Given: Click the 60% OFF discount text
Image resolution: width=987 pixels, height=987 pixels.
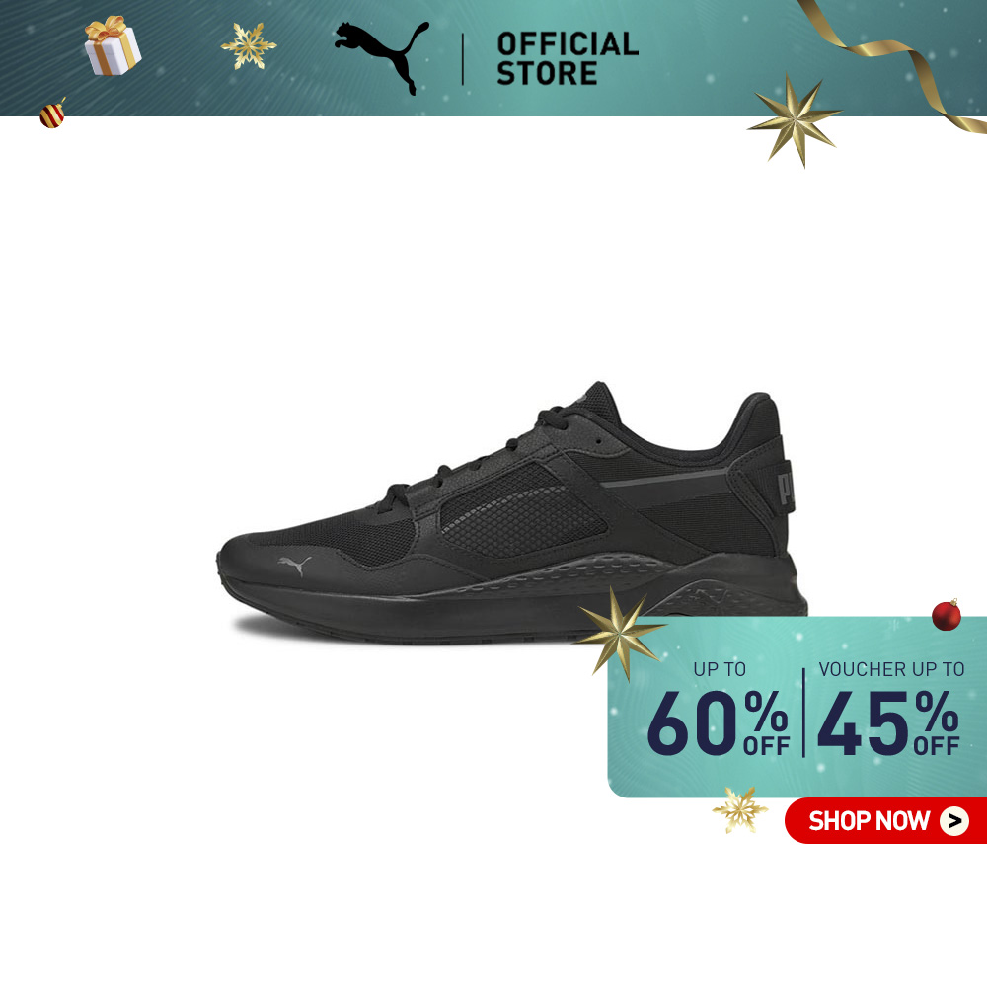Looking at the screenshot, I should tap(719, 723).
